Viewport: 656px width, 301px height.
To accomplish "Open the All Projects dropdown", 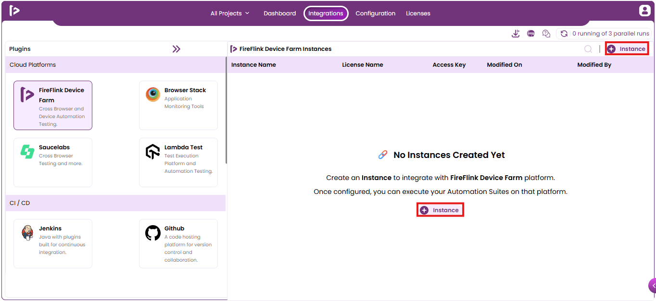I will (230, 13).
